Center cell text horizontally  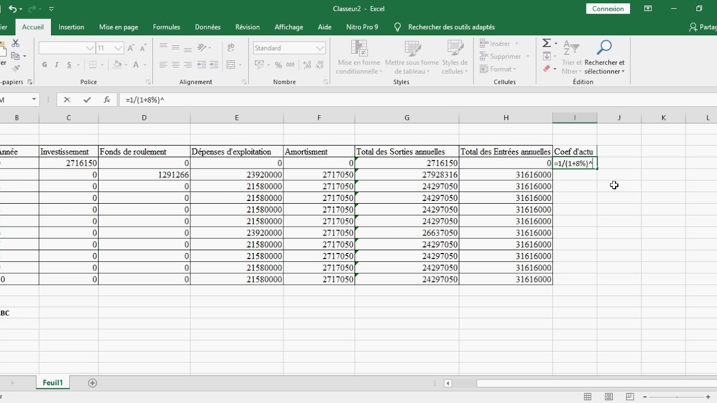pyautogui.click(x=175, y=65)
